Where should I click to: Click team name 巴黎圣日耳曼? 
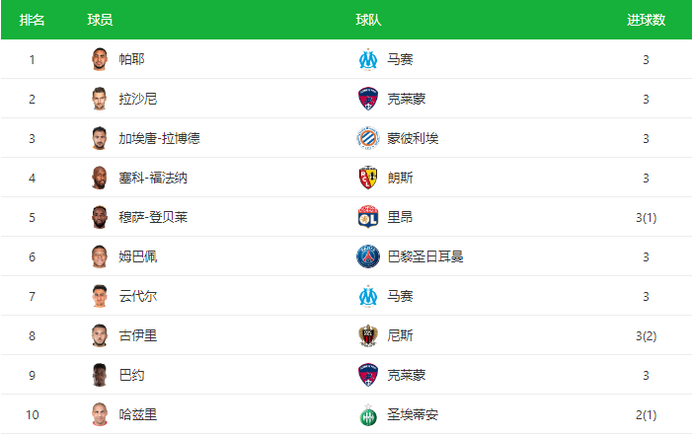[x=425, y=256]
